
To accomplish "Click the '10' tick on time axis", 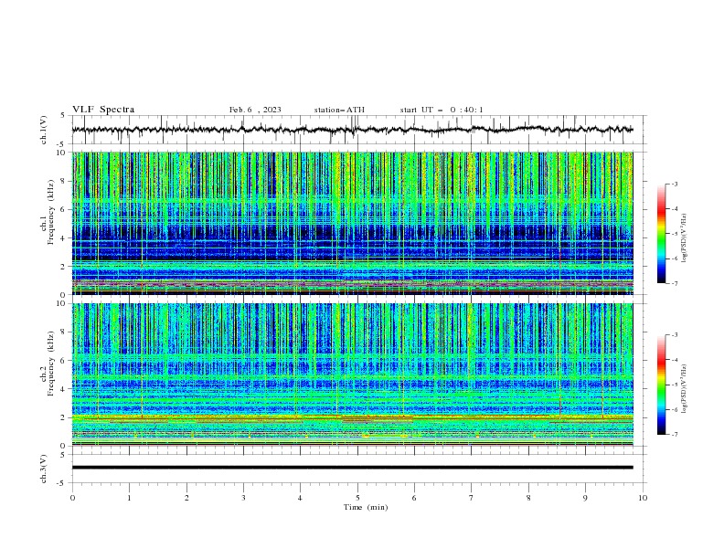I will (643, 498).
